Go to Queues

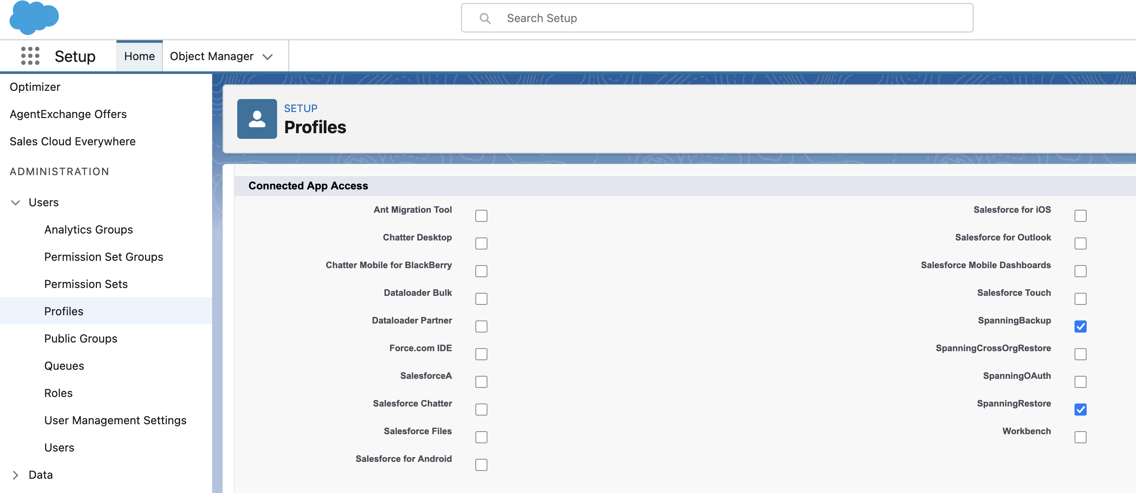64,366
